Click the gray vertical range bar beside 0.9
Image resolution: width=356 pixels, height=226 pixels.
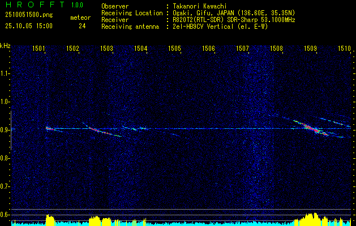[x=11, y=131]
